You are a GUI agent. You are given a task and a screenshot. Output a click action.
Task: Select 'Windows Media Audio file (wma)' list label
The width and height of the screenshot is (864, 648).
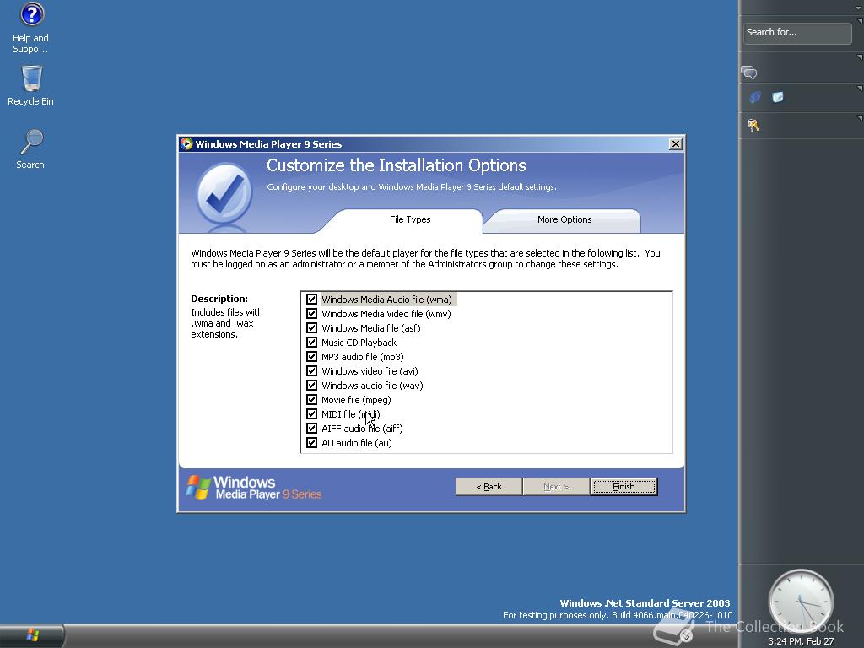pos(386,300)
